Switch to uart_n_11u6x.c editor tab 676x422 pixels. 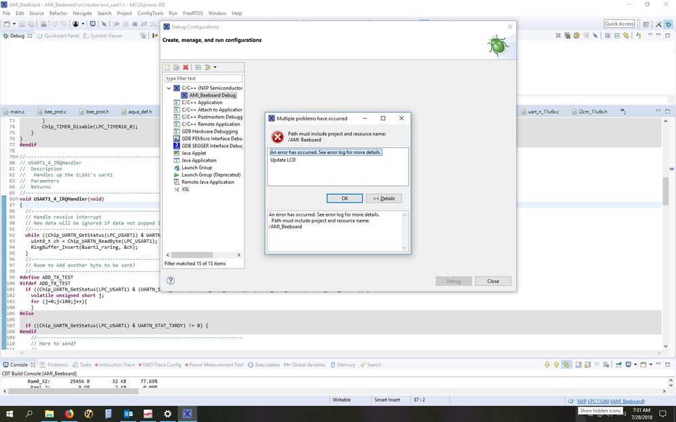coord(540,112)
